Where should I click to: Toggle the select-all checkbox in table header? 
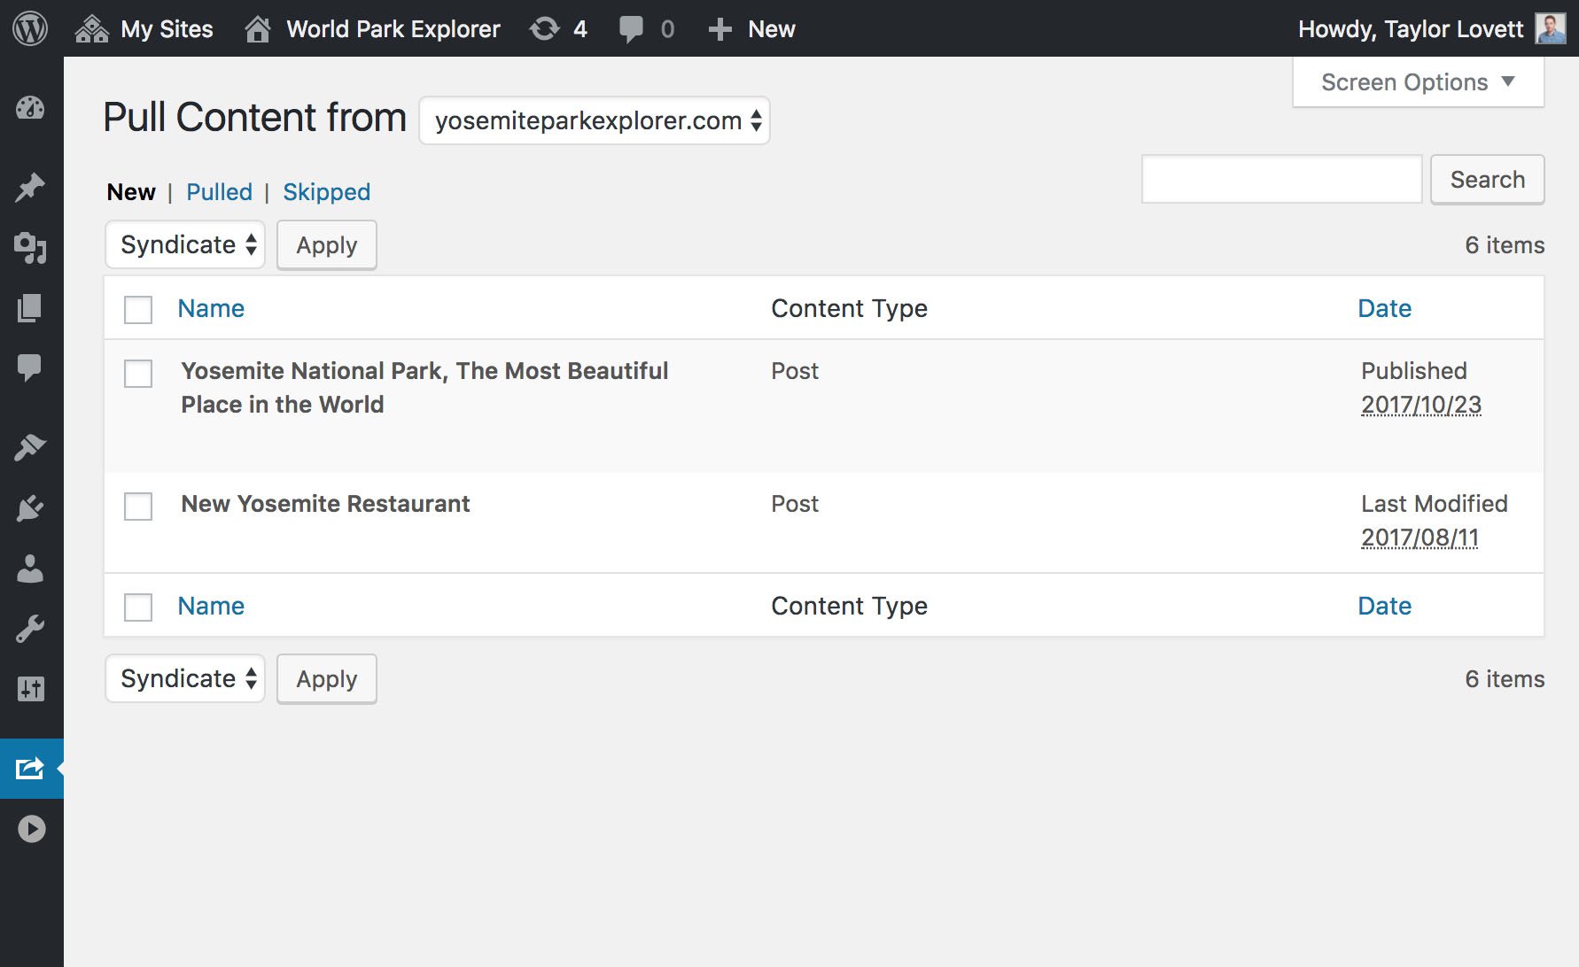[x=138, y=310]
